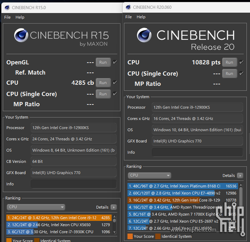Click the Info input field in R15
This screenshot has width=250, height=242.
tap(74, 184)
